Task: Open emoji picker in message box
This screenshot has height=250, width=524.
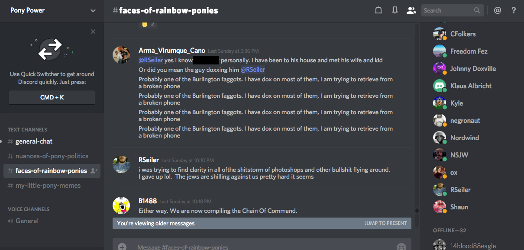Action: 401,247
